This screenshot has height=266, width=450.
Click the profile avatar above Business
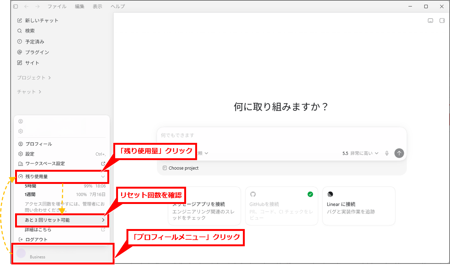pyautogui.click(x=21, y=253)
